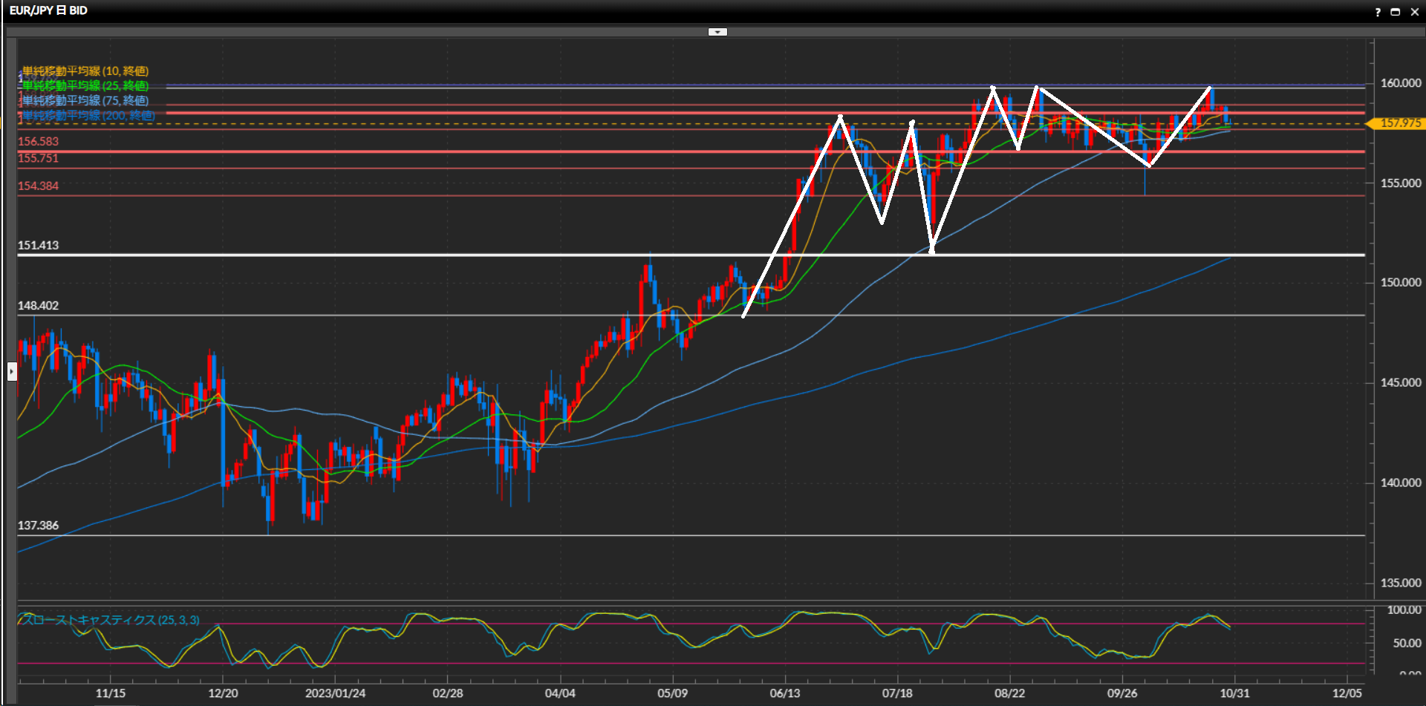Select the 75-period 単純移動平均線 label
The height and width of the screenshot is (706, 1426).
tap(85, 101)
